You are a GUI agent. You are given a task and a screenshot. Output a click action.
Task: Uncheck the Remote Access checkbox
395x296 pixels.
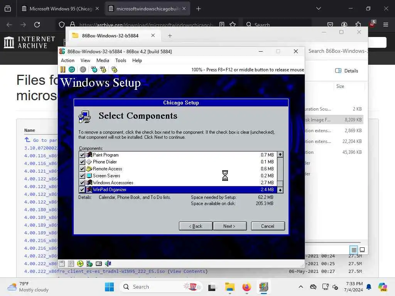pyautogui.click(x=82, y=169)
